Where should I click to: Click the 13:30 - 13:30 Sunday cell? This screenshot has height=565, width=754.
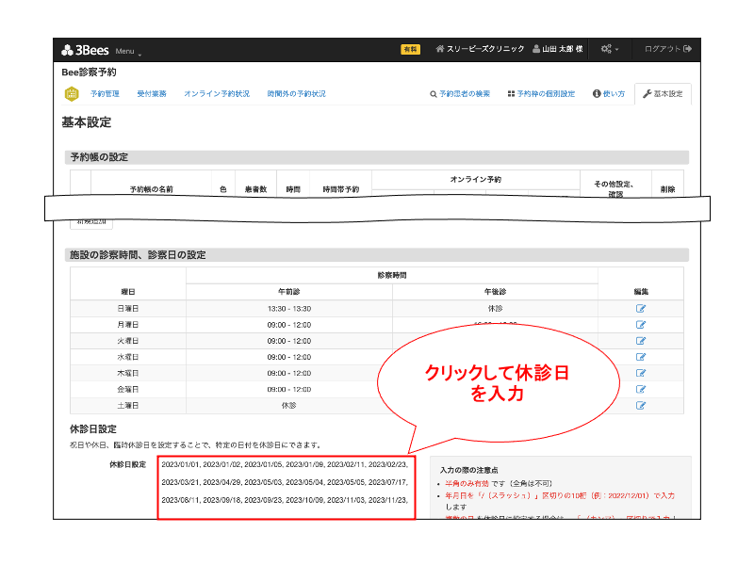point(289,309)
